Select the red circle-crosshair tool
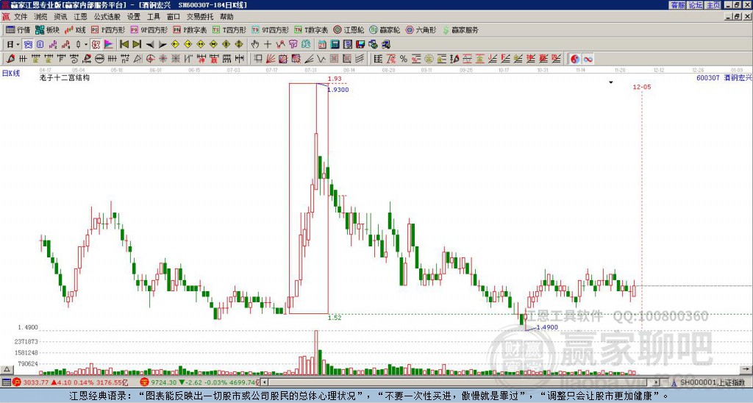The height and width of the screenshot is (403, 753). pyautogui.click(x=150, y=59)
